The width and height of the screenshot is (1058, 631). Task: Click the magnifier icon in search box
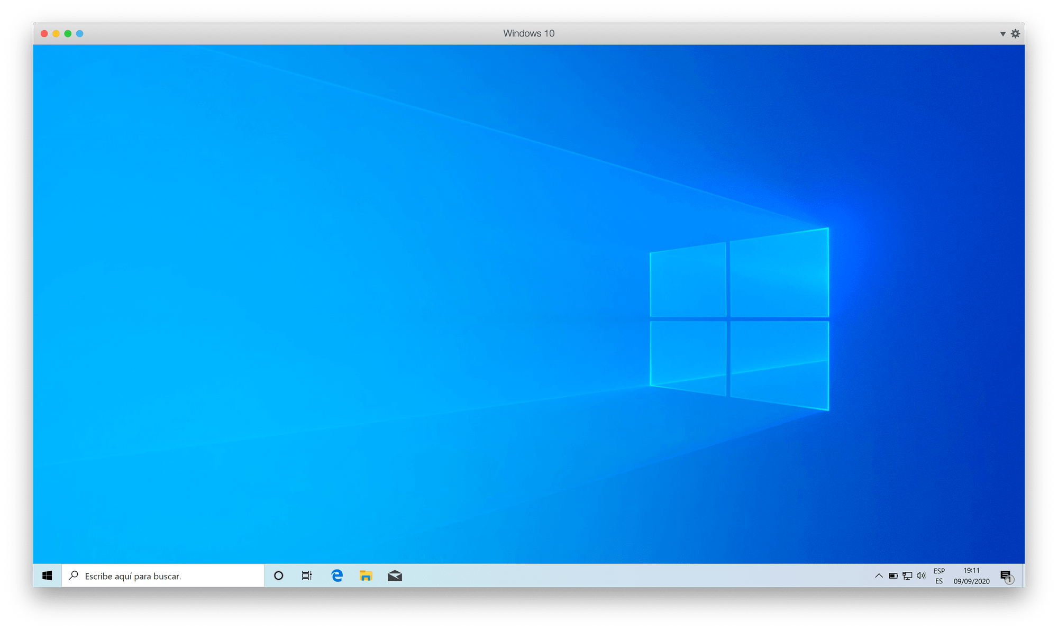pyautogui.click(x=74, y=575)
